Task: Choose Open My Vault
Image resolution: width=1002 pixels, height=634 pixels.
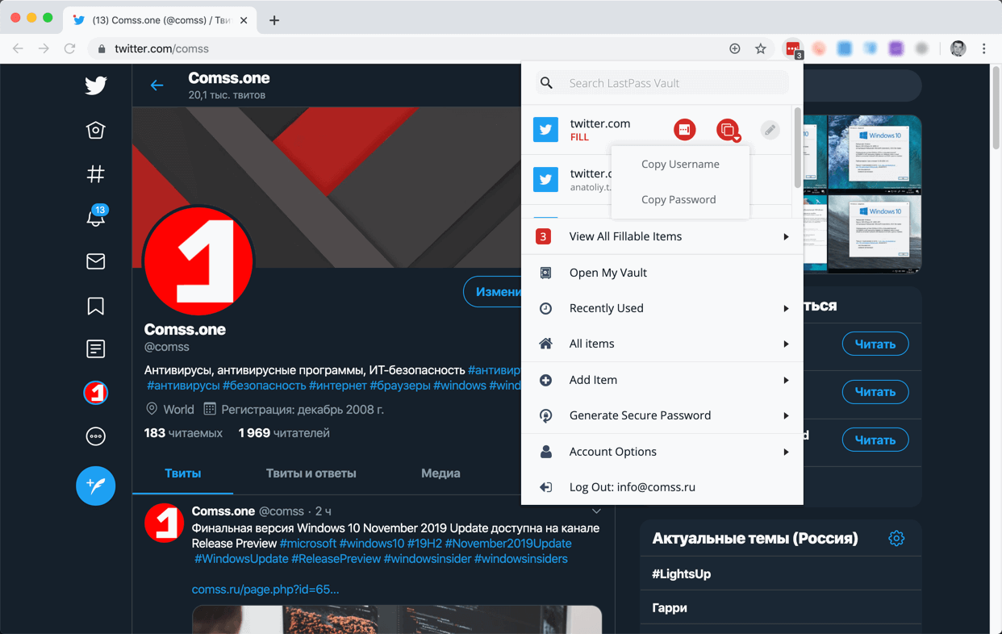Action: (662, 273)
